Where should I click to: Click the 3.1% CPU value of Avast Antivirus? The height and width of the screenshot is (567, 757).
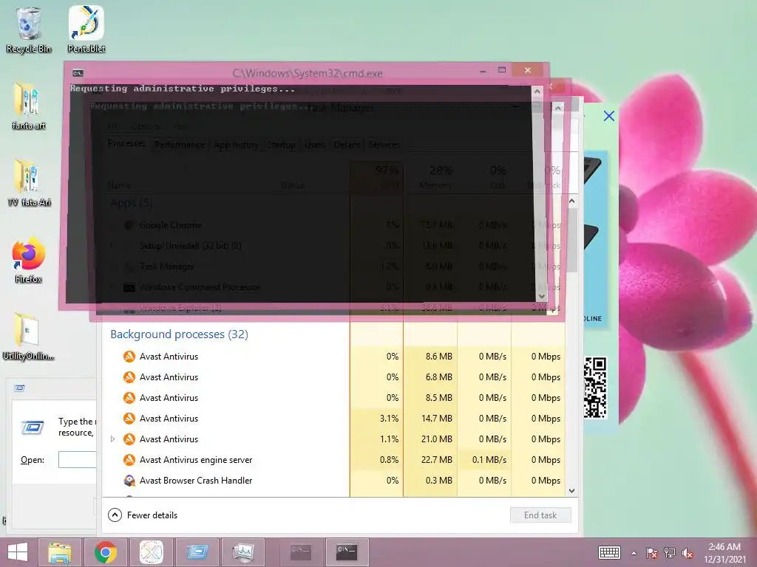[x=389, y=419]
